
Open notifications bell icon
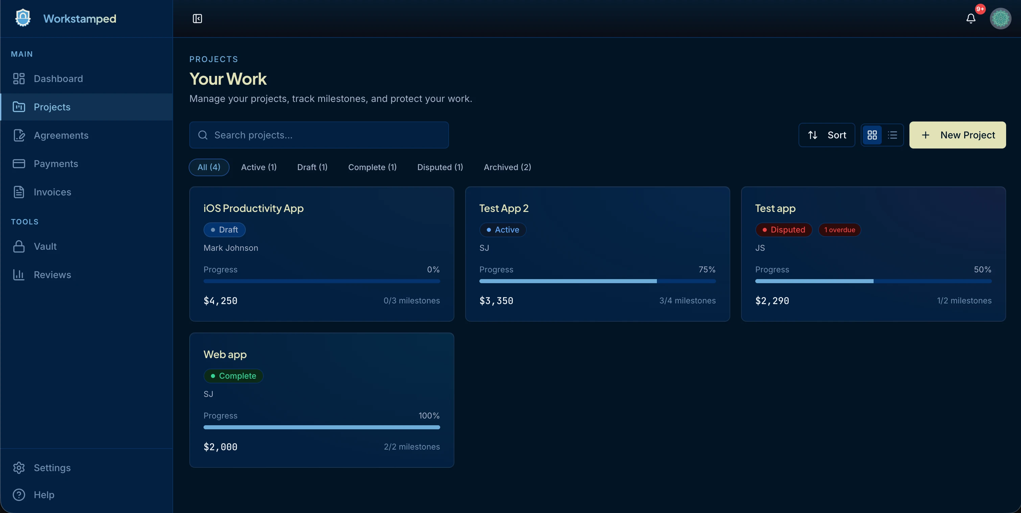click(x=971, y=19)
